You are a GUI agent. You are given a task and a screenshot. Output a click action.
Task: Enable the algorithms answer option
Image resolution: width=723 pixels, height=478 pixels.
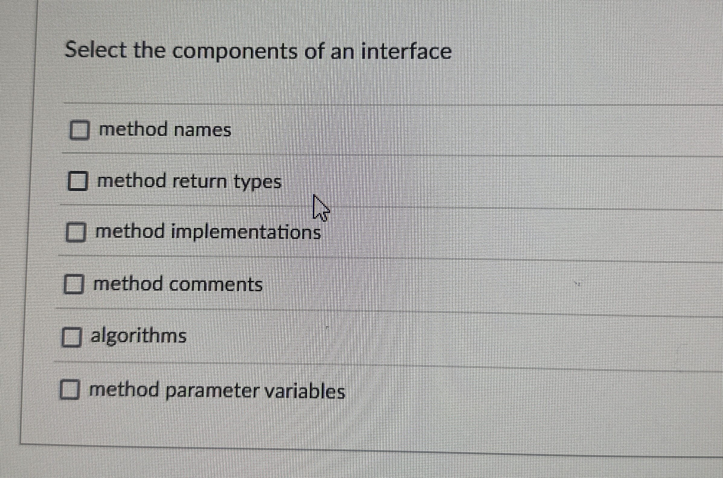pos(72,337)
